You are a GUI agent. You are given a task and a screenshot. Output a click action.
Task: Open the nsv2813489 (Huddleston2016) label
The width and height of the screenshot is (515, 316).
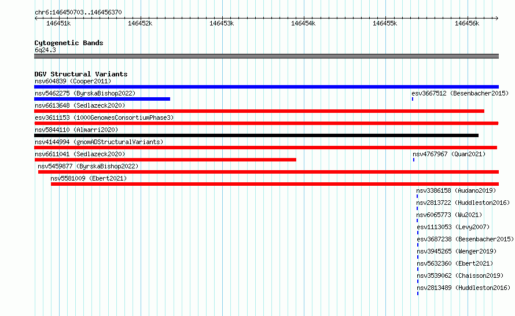tap(463, 288)
